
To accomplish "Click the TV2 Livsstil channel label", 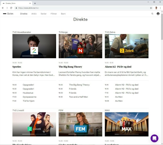I will (x=18, y=110).
